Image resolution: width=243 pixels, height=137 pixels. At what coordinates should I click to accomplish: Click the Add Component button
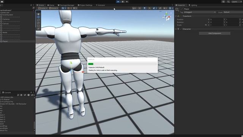coord(215,33)
